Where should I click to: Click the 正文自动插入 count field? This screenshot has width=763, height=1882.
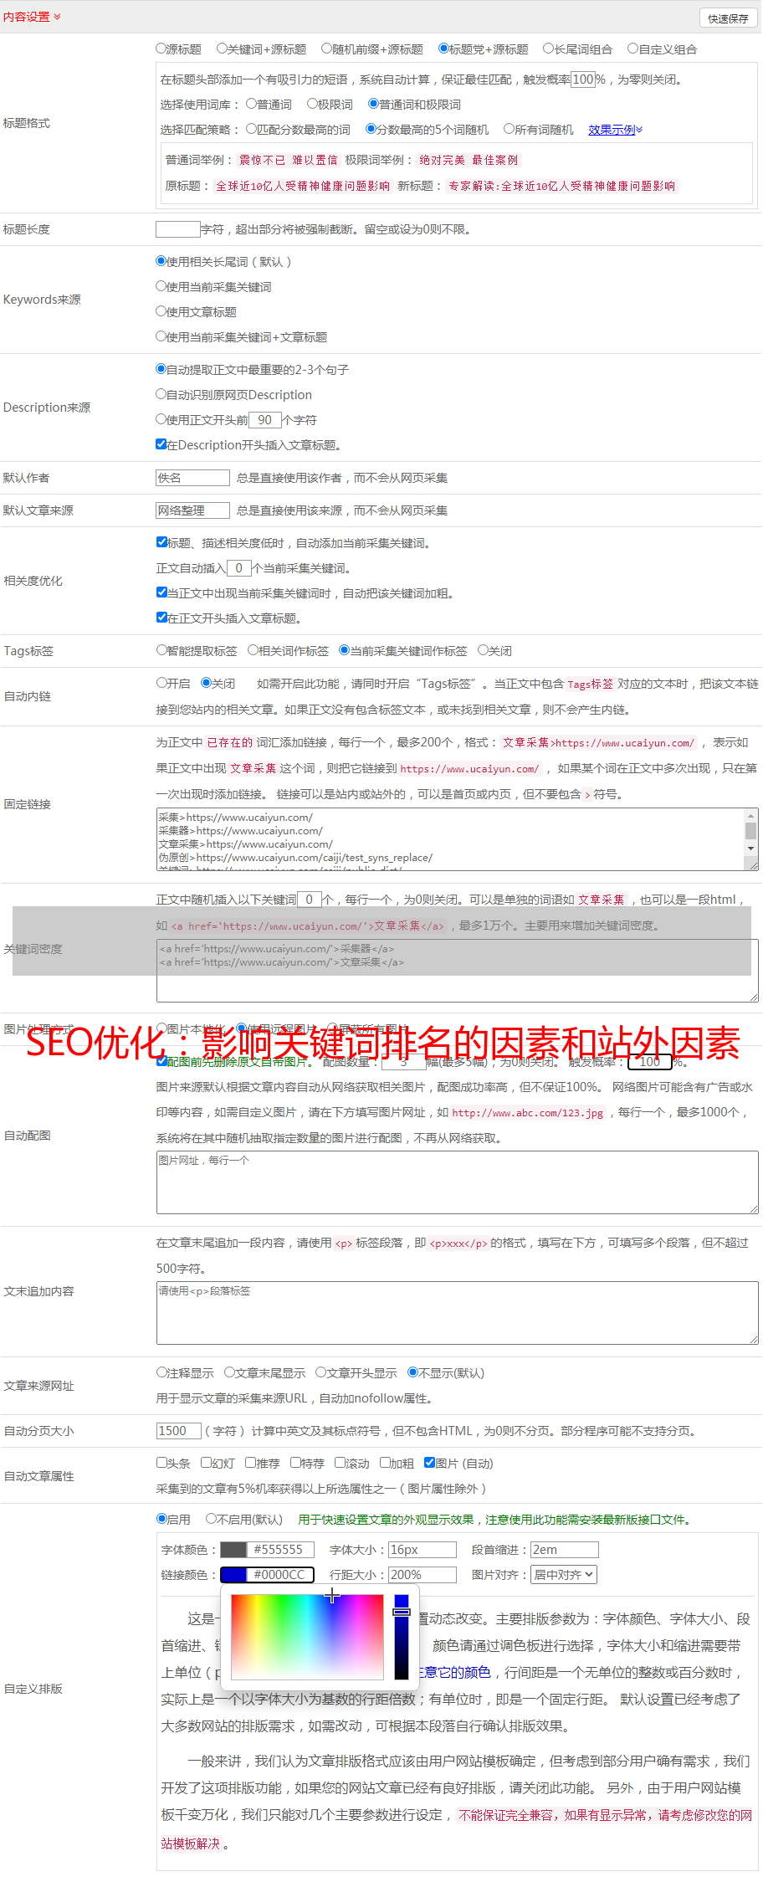(238, 568)
